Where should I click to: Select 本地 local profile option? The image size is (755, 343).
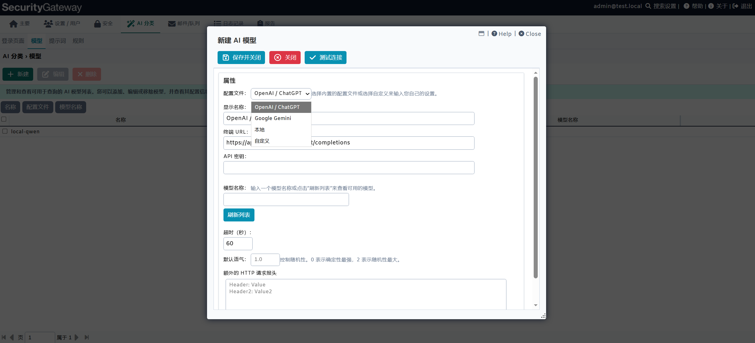[x=281, y=130]
